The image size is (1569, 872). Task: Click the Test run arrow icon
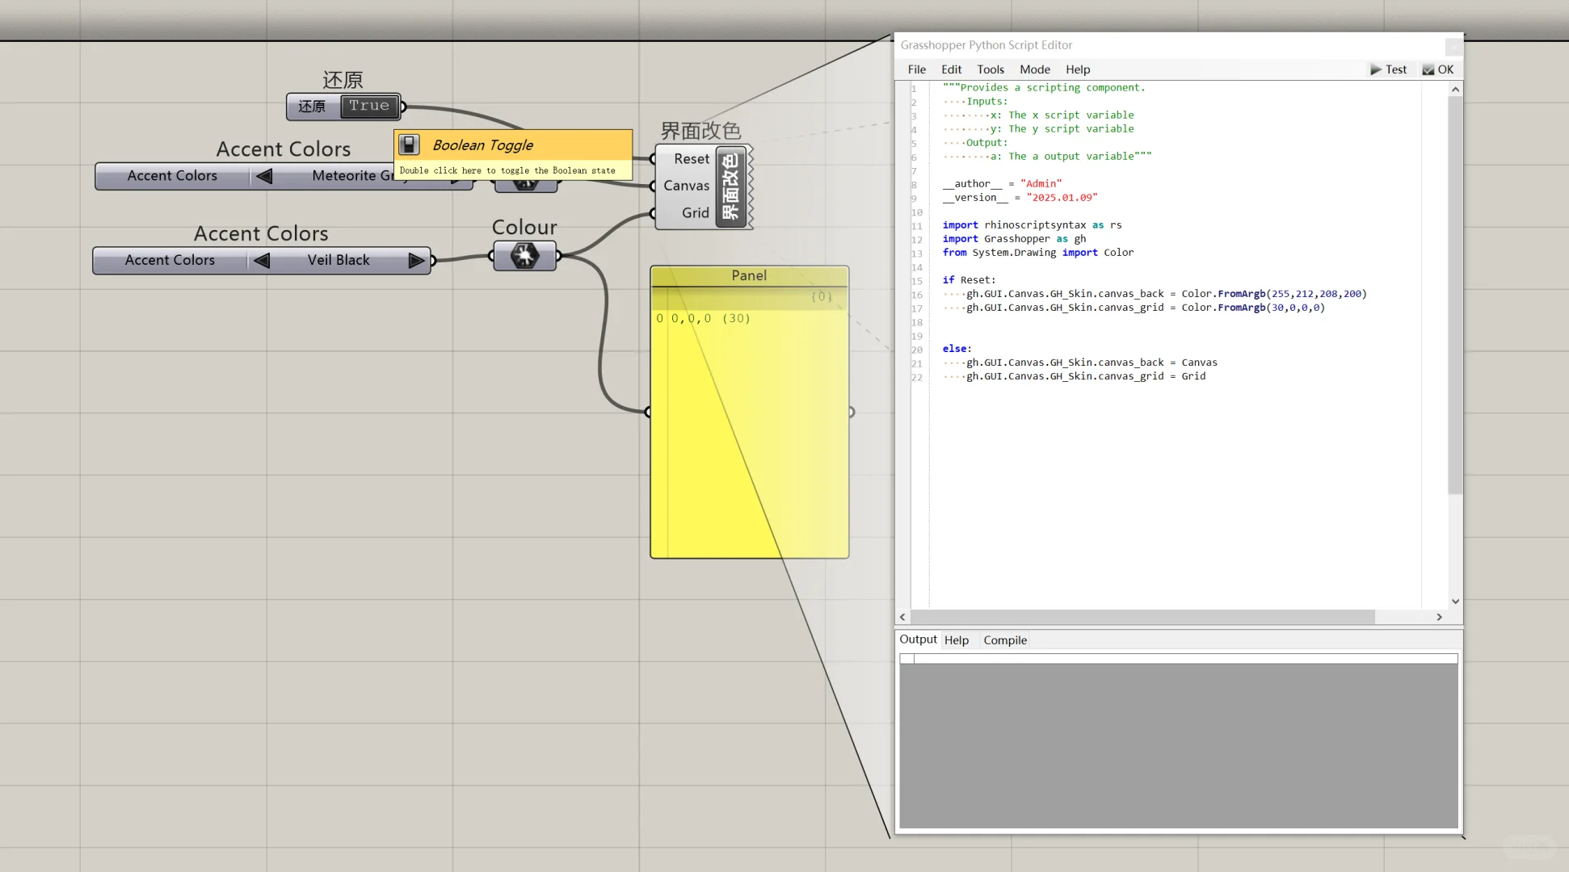pos(1375,69)
